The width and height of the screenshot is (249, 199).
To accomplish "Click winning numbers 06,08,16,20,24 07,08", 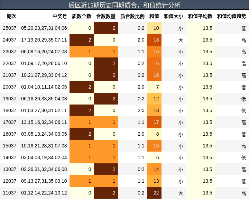I will tap(44, 52).
